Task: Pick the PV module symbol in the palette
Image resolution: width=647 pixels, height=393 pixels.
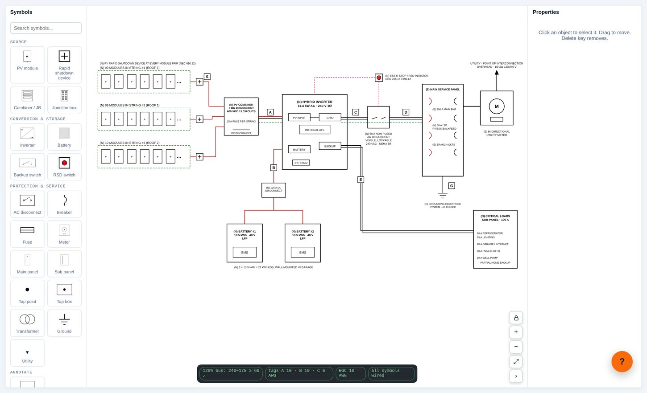Action: click(x=27, y=65)
